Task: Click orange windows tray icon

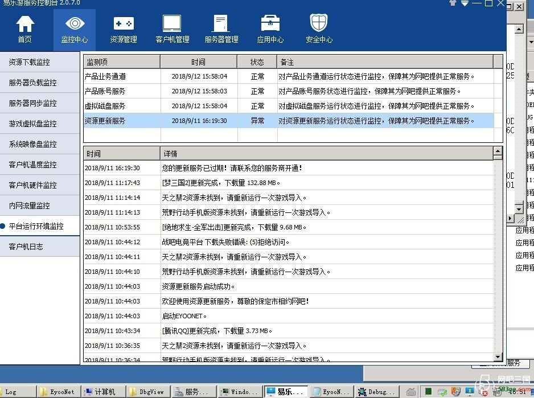Action: [455, 392]
